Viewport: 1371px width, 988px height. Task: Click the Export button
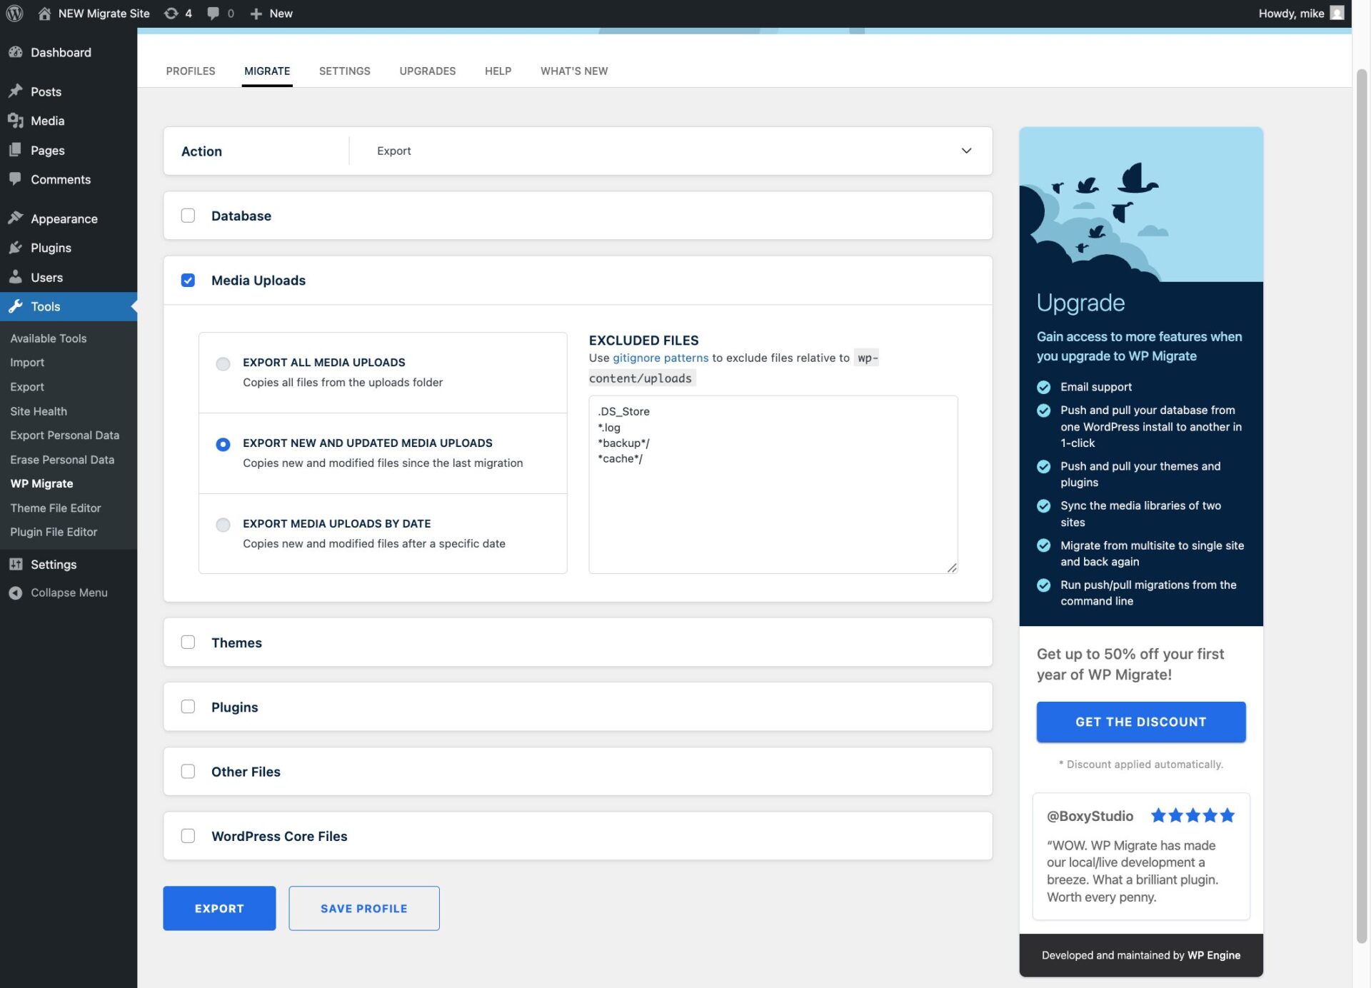219,908
